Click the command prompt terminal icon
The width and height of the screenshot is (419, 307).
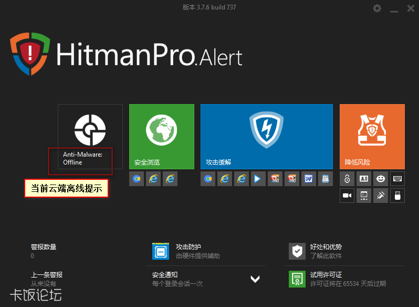coord(364,196)
